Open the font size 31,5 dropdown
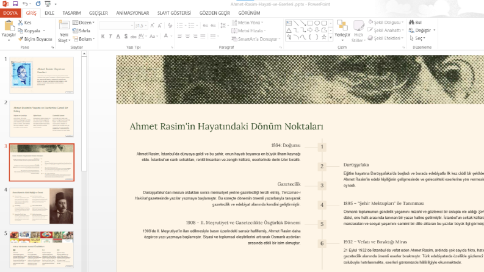Viewport: 484px width, 272px height. (x=146, y=26)
